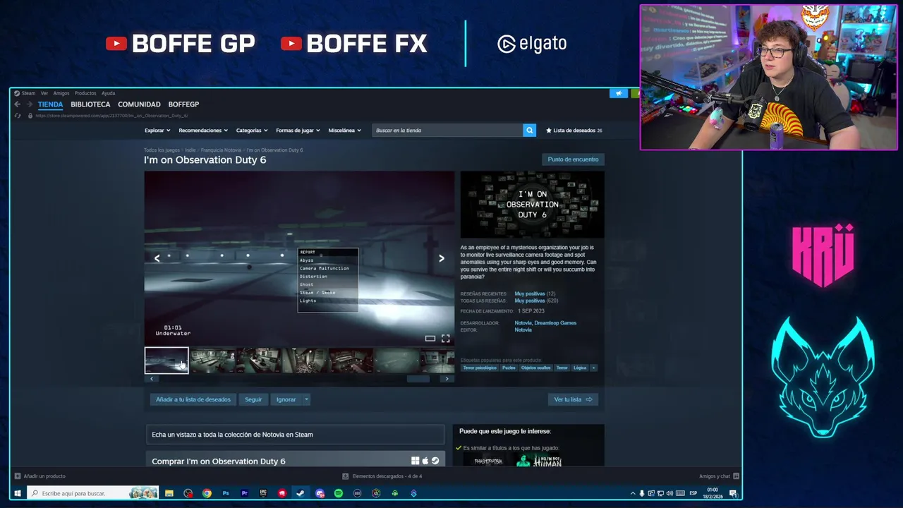Click the Añadir un producto plus icon
The height and width of the screenshot is (508, 903).
tap(18, 476)
